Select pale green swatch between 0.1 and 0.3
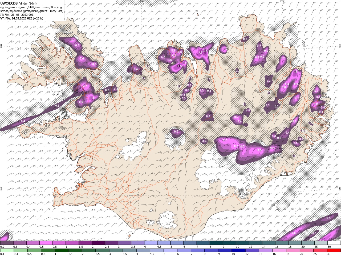 pos(7,250)
